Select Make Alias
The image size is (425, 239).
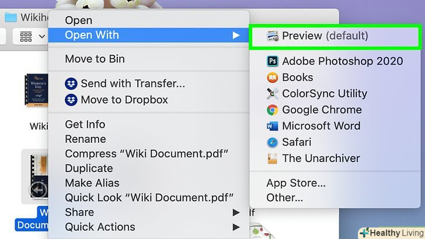click(148, 183)
